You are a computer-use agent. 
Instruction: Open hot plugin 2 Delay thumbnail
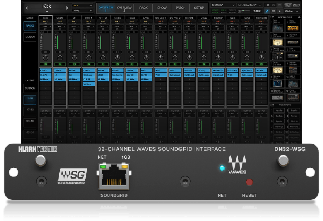click(293, 28)
